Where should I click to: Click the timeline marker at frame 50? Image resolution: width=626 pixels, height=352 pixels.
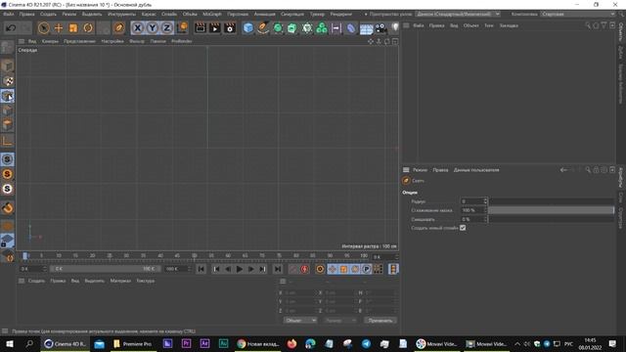(x=194, y=256)
